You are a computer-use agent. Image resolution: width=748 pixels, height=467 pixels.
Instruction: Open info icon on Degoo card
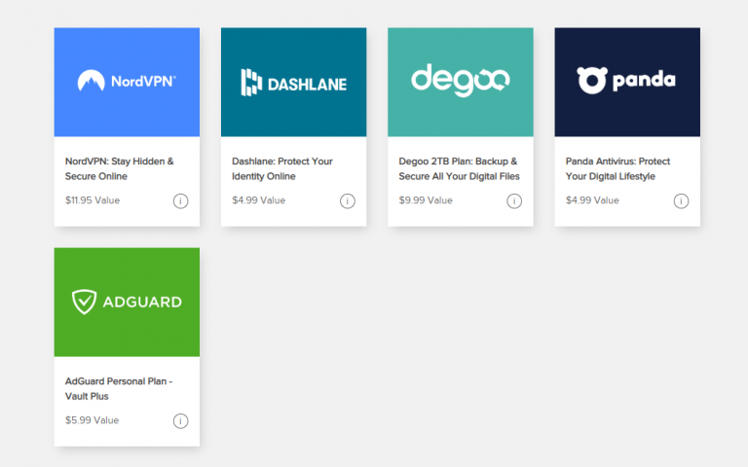[514, 201]
